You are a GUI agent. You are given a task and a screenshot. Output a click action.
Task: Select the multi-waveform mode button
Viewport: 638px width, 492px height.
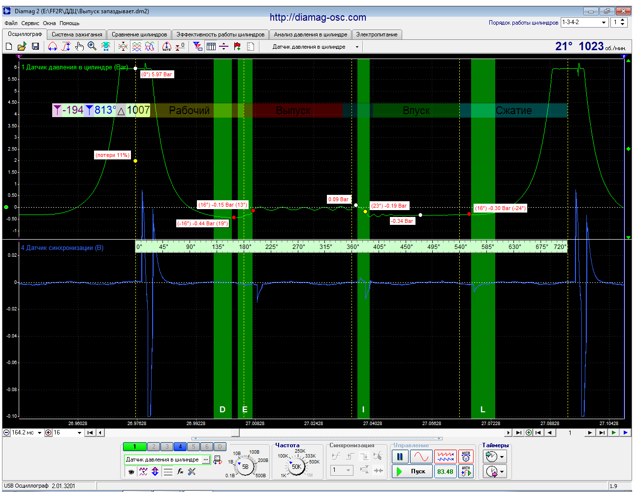(x=445, y=457)
